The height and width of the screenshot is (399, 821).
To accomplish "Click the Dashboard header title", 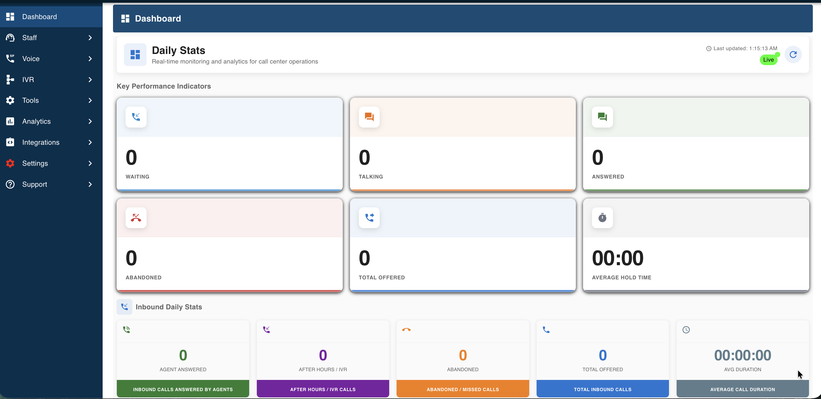I will click(158, 19).
